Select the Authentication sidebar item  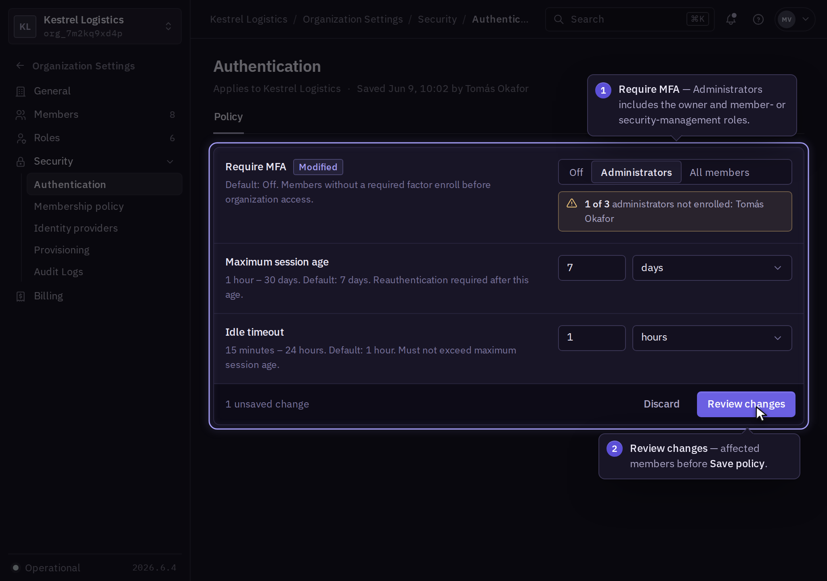(104, 184)
